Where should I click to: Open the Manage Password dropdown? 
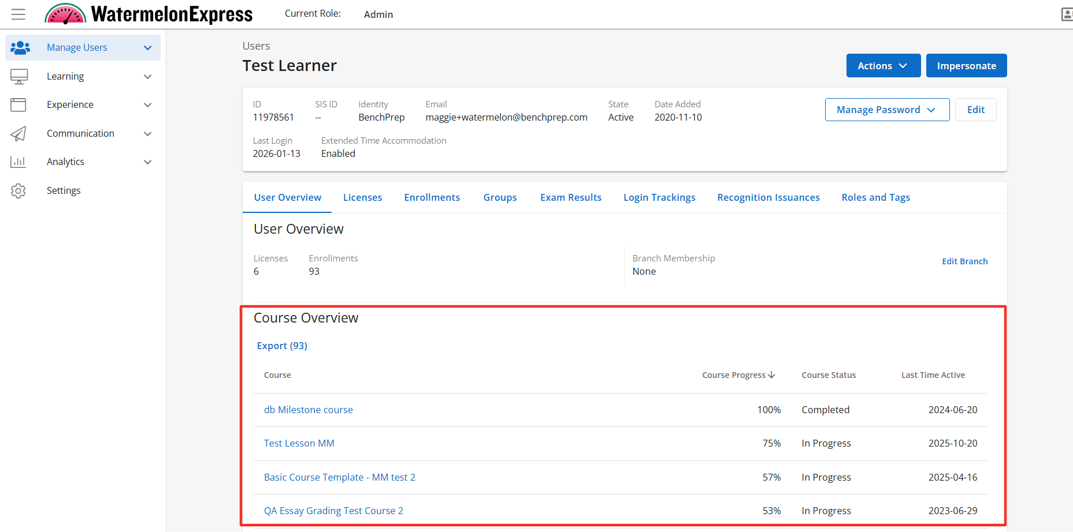[886, 110]
